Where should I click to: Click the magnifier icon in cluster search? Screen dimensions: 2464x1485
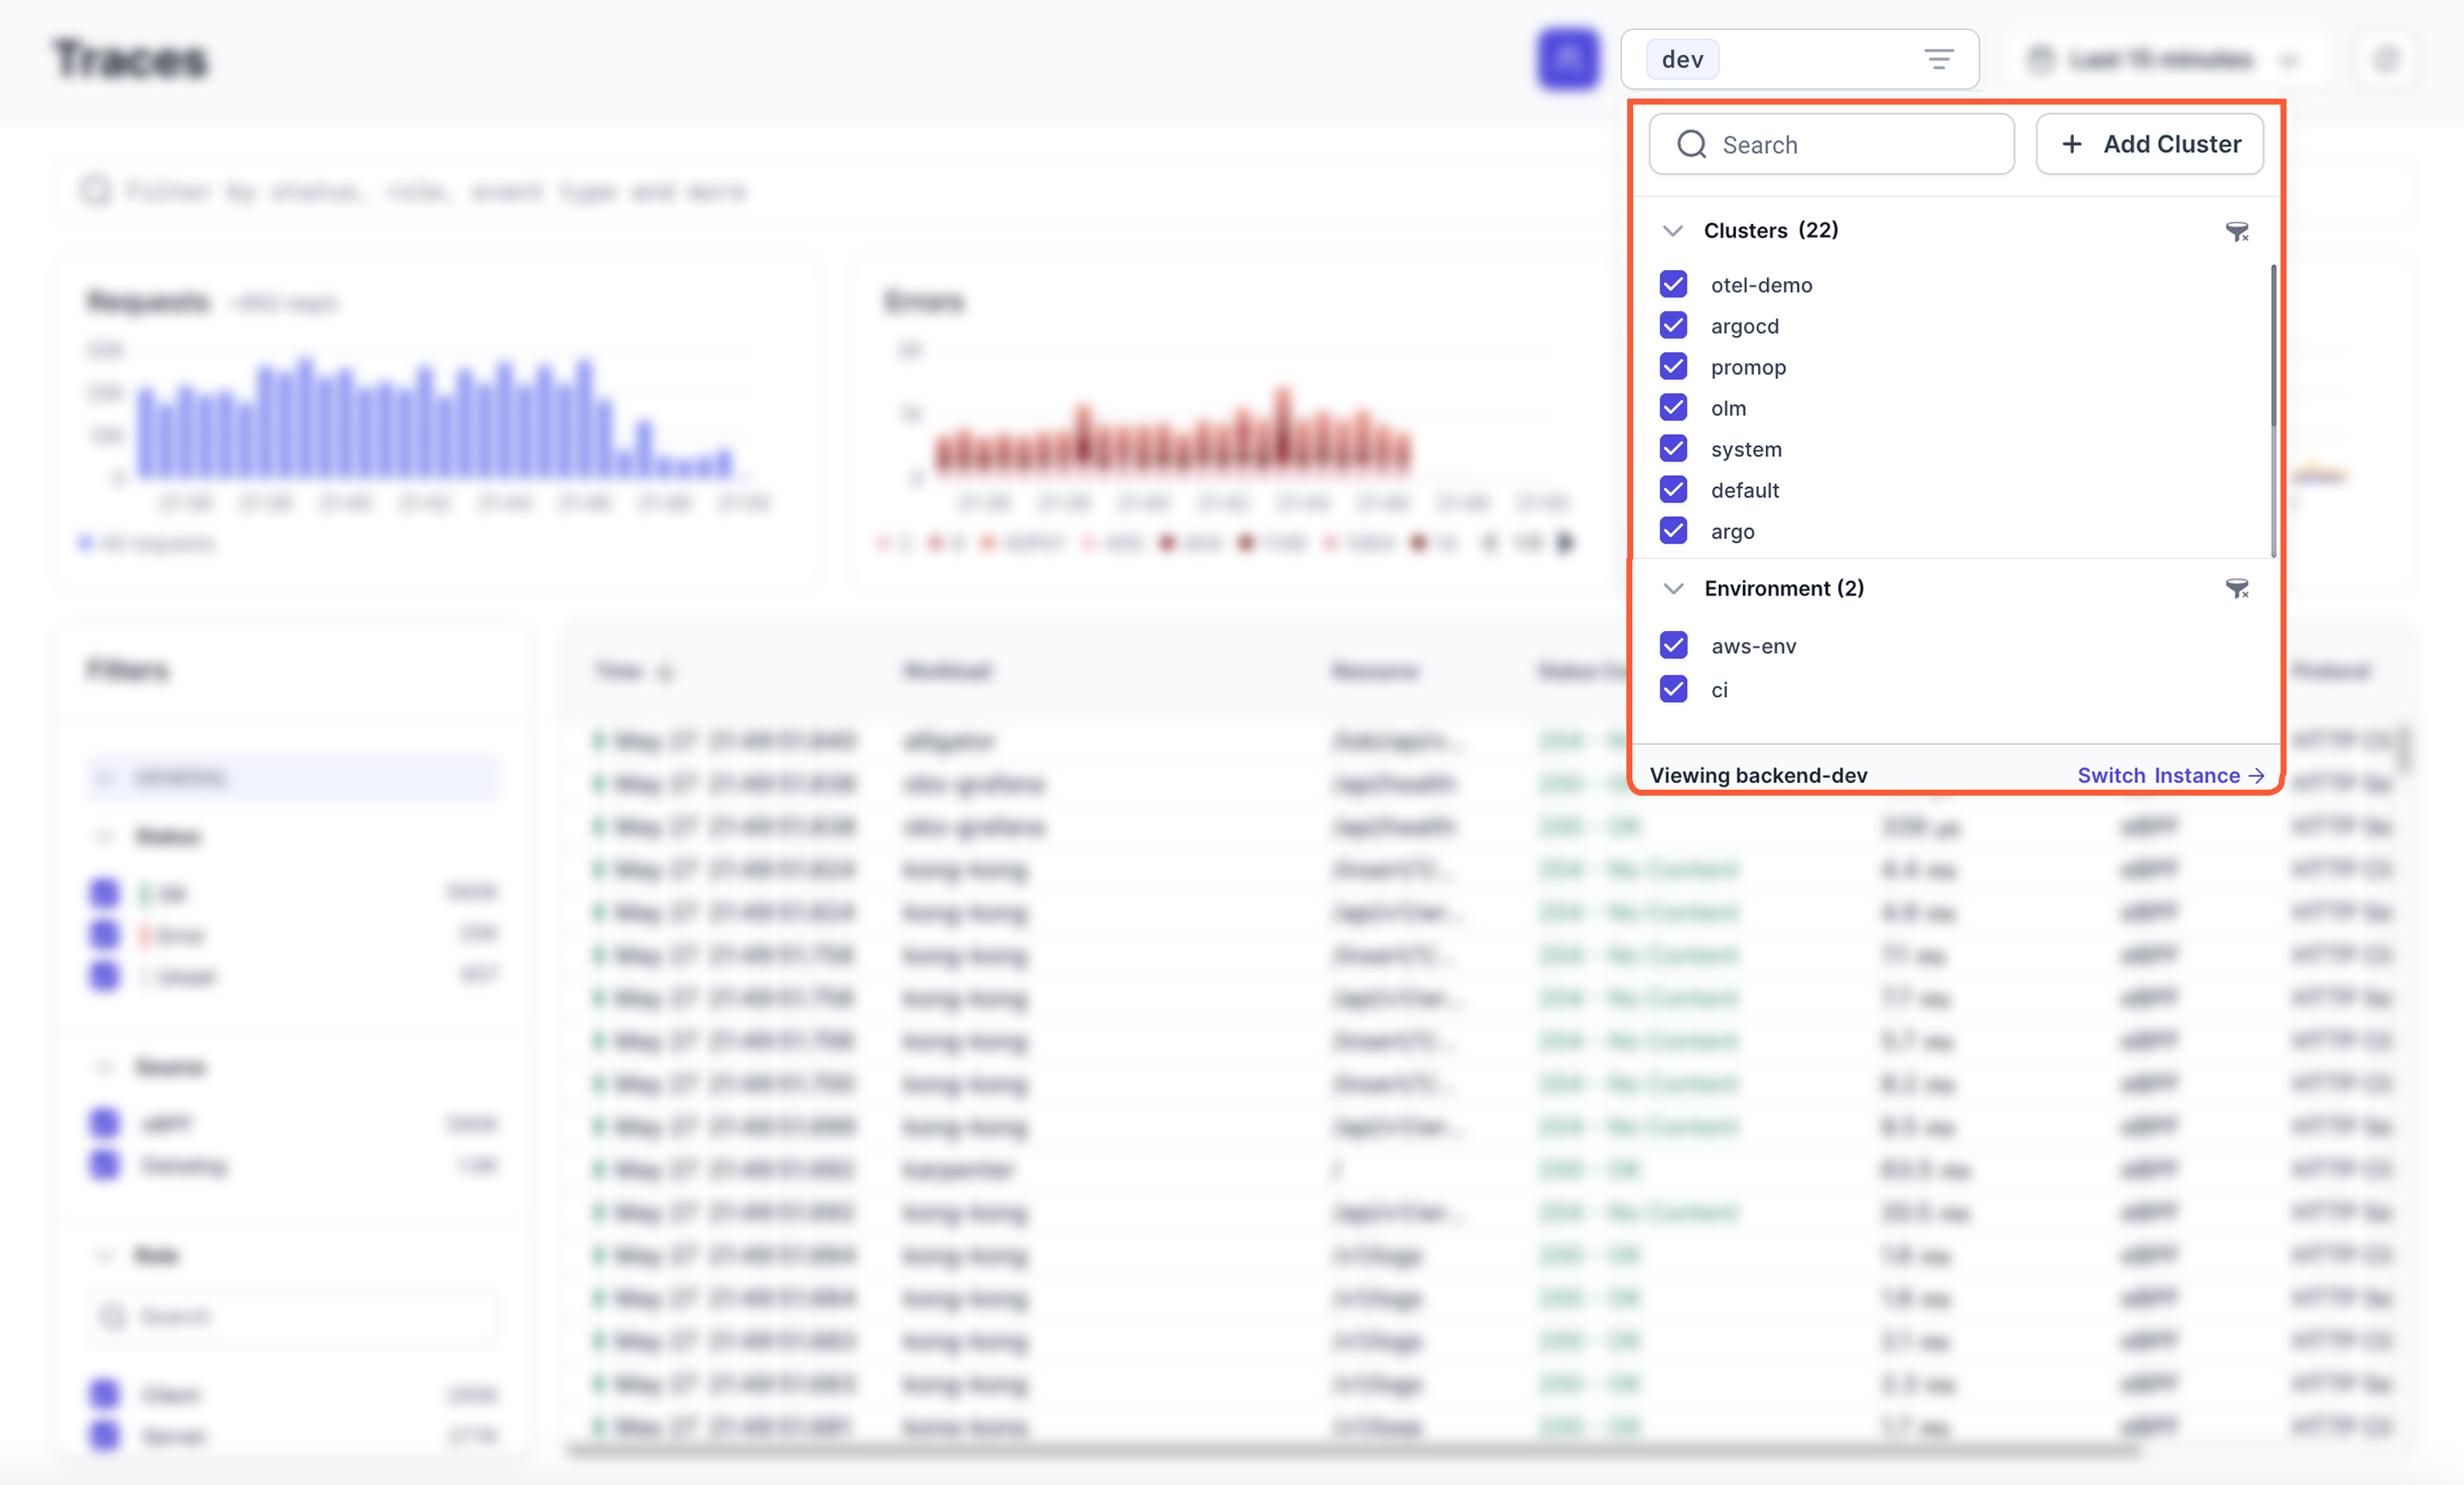(1691, 145)
